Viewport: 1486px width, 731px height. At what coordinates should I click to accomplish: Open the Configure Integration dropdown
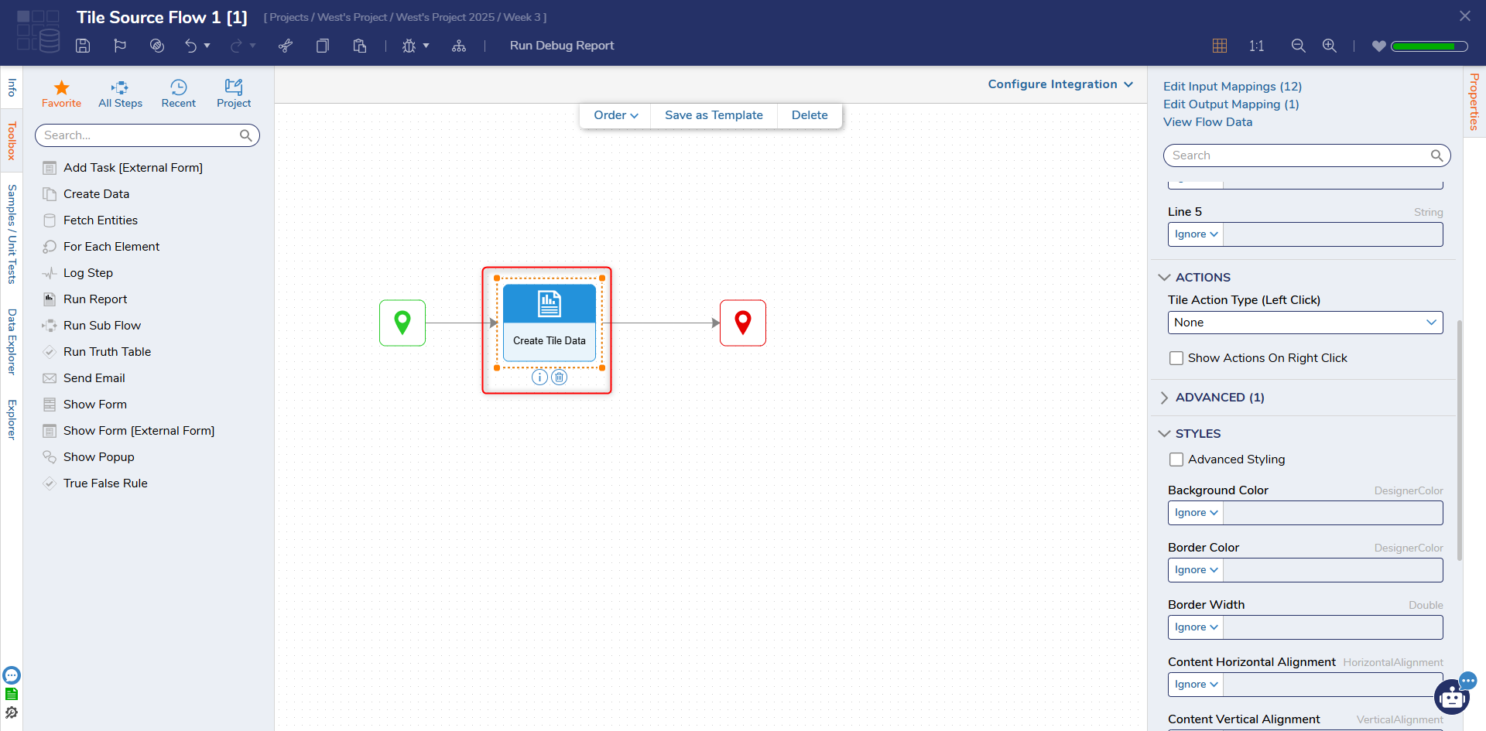[1060, 84]
